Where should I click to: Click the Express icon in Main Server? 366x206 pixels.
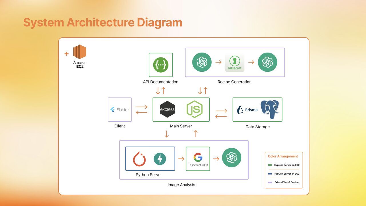(167, 109)
